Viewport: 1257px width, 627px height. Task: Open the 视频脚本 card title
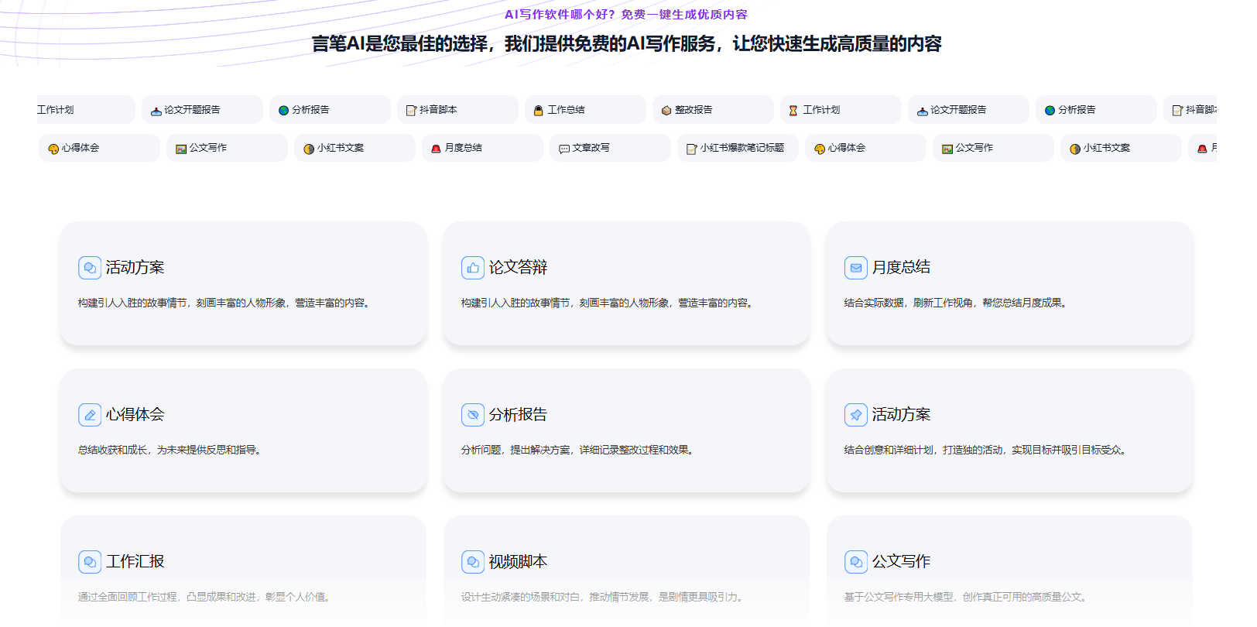coord(518,562)
